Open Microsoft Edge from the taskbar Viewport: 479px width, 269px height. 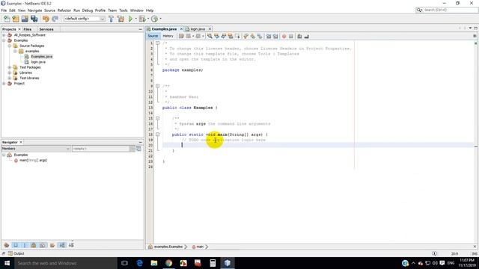pos(140,263)
